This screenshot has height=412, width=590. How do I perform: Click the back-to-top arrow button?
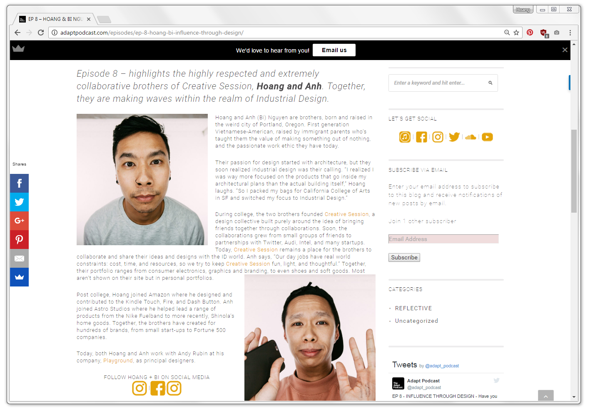(545, 396)
